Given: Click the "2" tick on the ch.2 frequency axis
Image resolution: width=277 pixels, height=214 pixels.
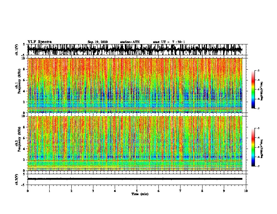Looking at the screenshot, I should coord(24,160).
